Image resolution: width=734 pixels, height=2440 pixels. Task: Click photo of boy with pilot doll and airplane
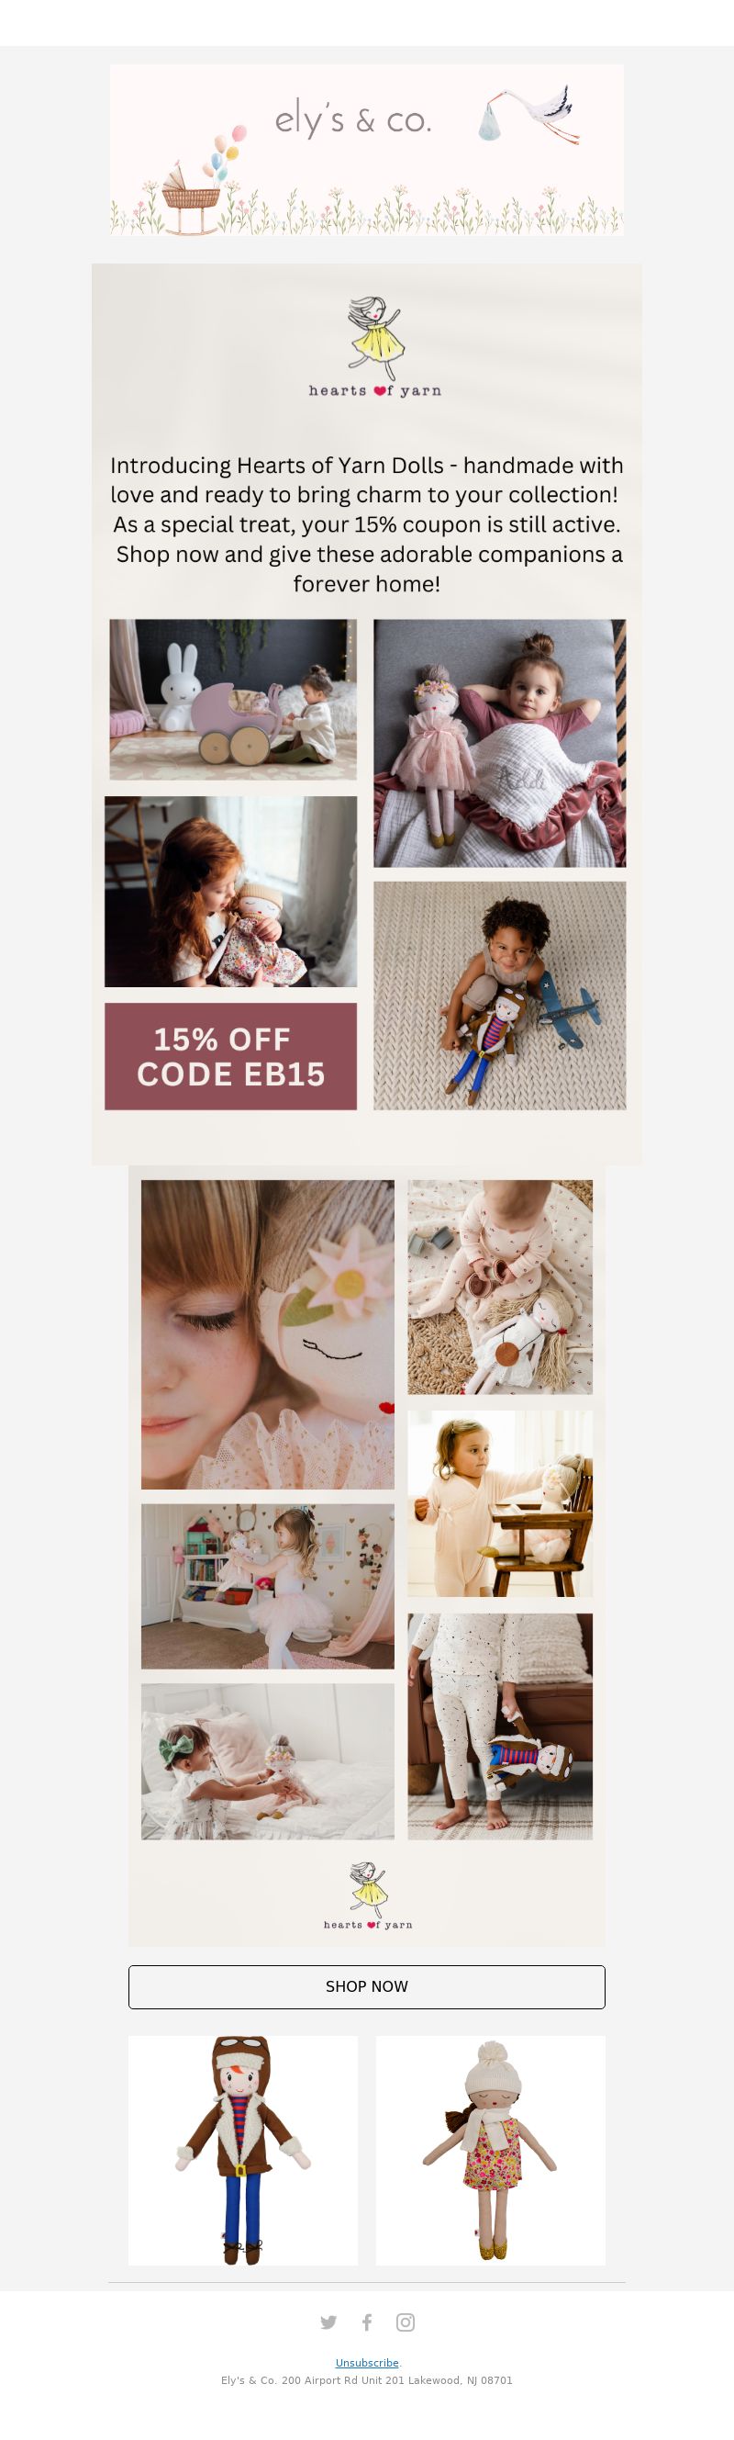pos(499,995)
